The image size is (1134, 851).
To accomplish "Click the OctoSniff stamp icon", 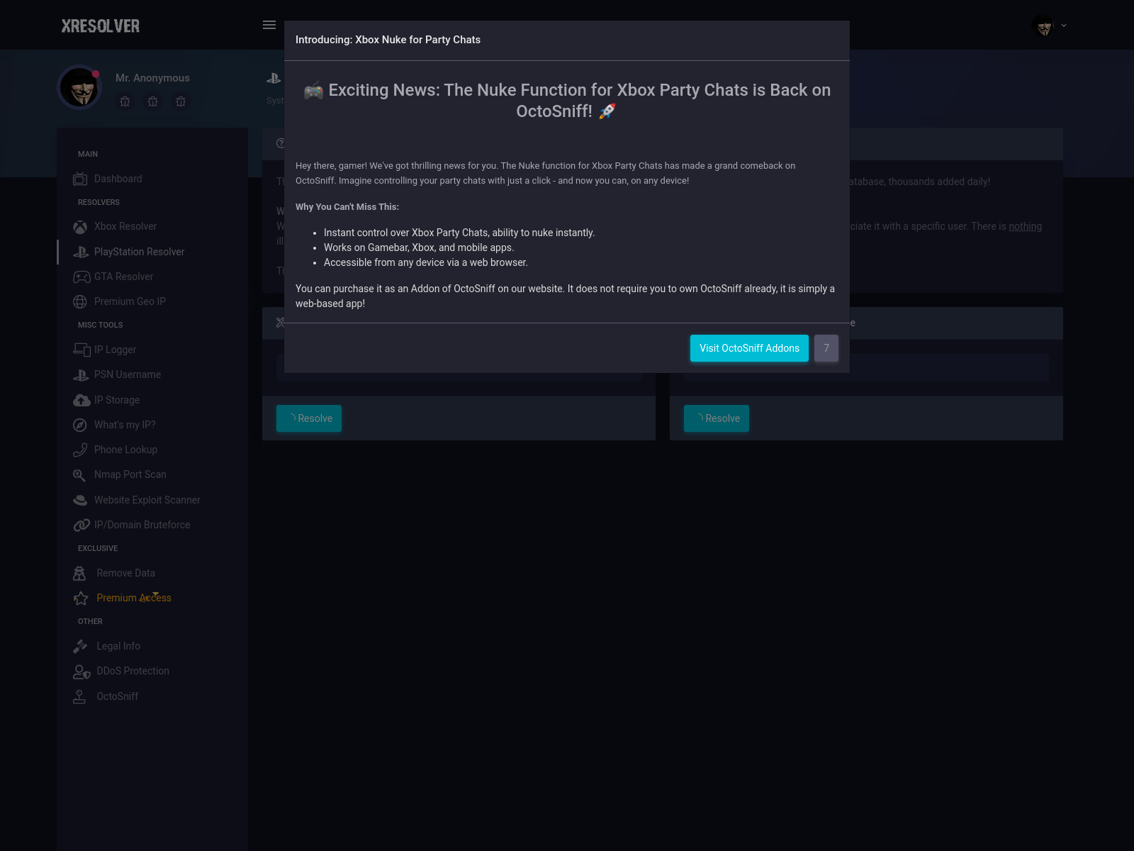I will click(x=79, y=696).
